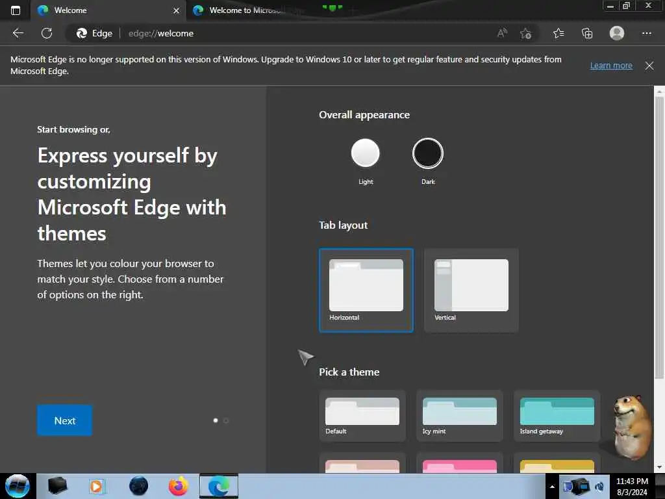Pick the Icy mint theme
Image resolution: width=665 pixels, height=499 pixels.
(460, 416)
